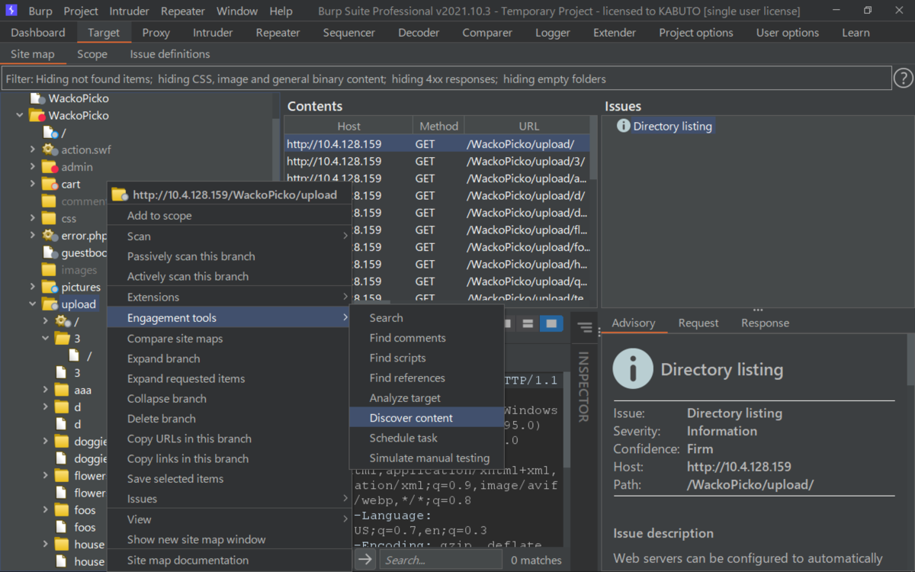Select the combined view layout icon
The image size is (915, 572).
(x=551, y=323)
